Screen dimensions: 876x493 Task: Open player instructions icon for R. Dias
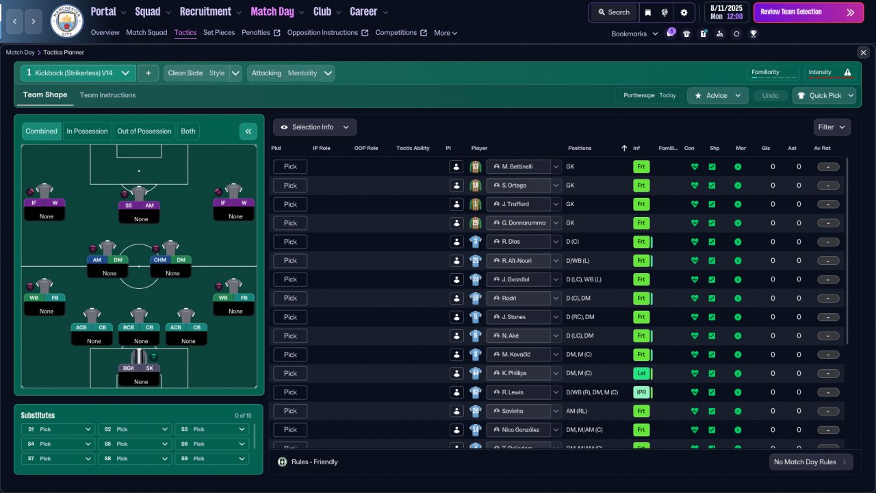(x=456, y=242)
